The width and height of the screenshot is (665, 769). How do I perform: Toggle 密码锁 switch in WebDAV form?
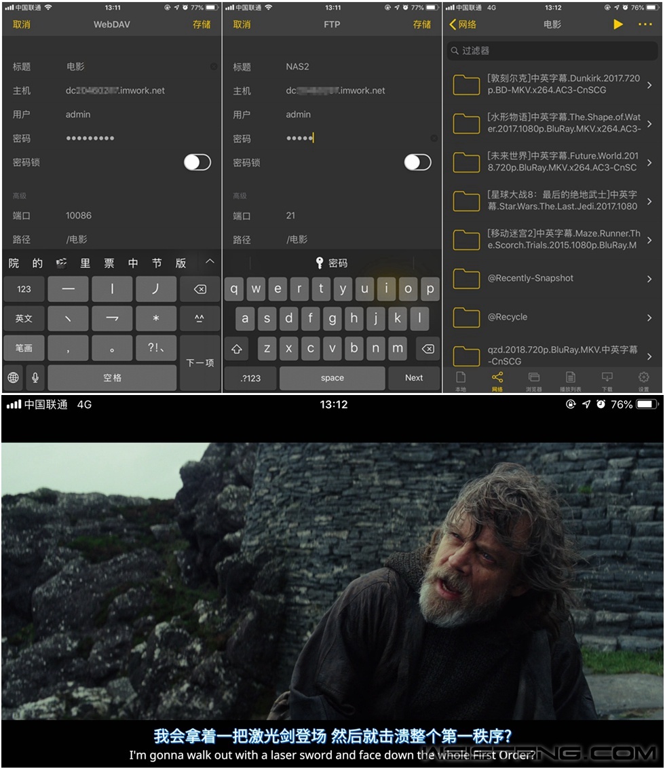(x=197, y=162)
